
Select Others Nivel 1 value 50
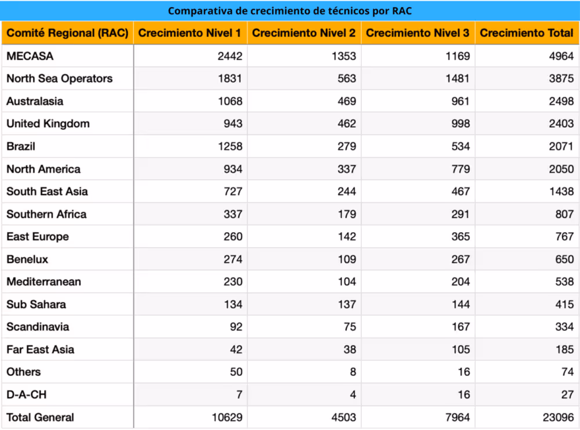point(236,372)
